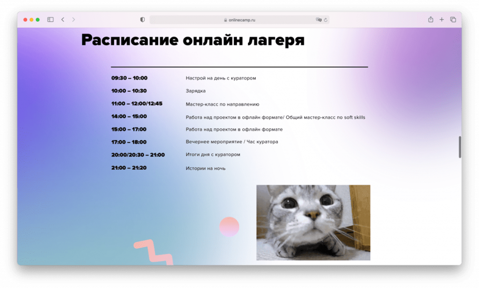
Task: Click the row mentioning soft skills
Action: tap(275, 117)
